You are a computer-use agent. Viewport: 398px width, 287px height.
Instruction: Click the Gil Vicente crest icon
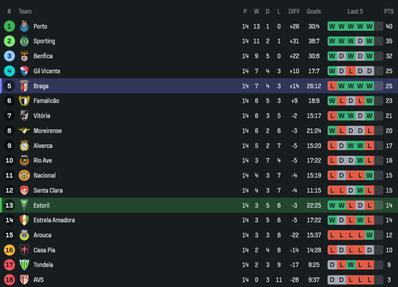tap(24, 71)
